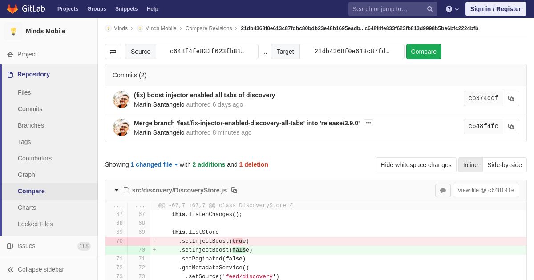The height and width of the screenshot is (280, 534).
Task: Open the 1 changed file dropdown
Action: coord(154,164)
